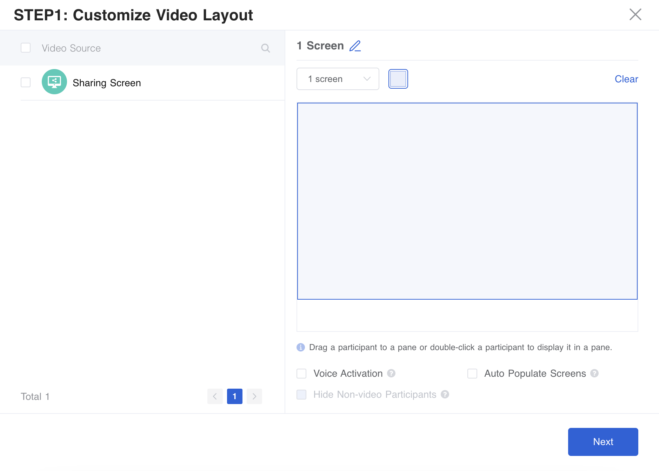Click help icon beside Auto Populate Screens
This screenshot has width=659, height=471.
click(x=594, y=374)
